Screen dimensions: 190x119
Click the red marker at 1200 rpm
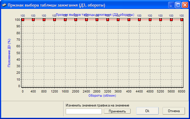[x=54, y=20]
